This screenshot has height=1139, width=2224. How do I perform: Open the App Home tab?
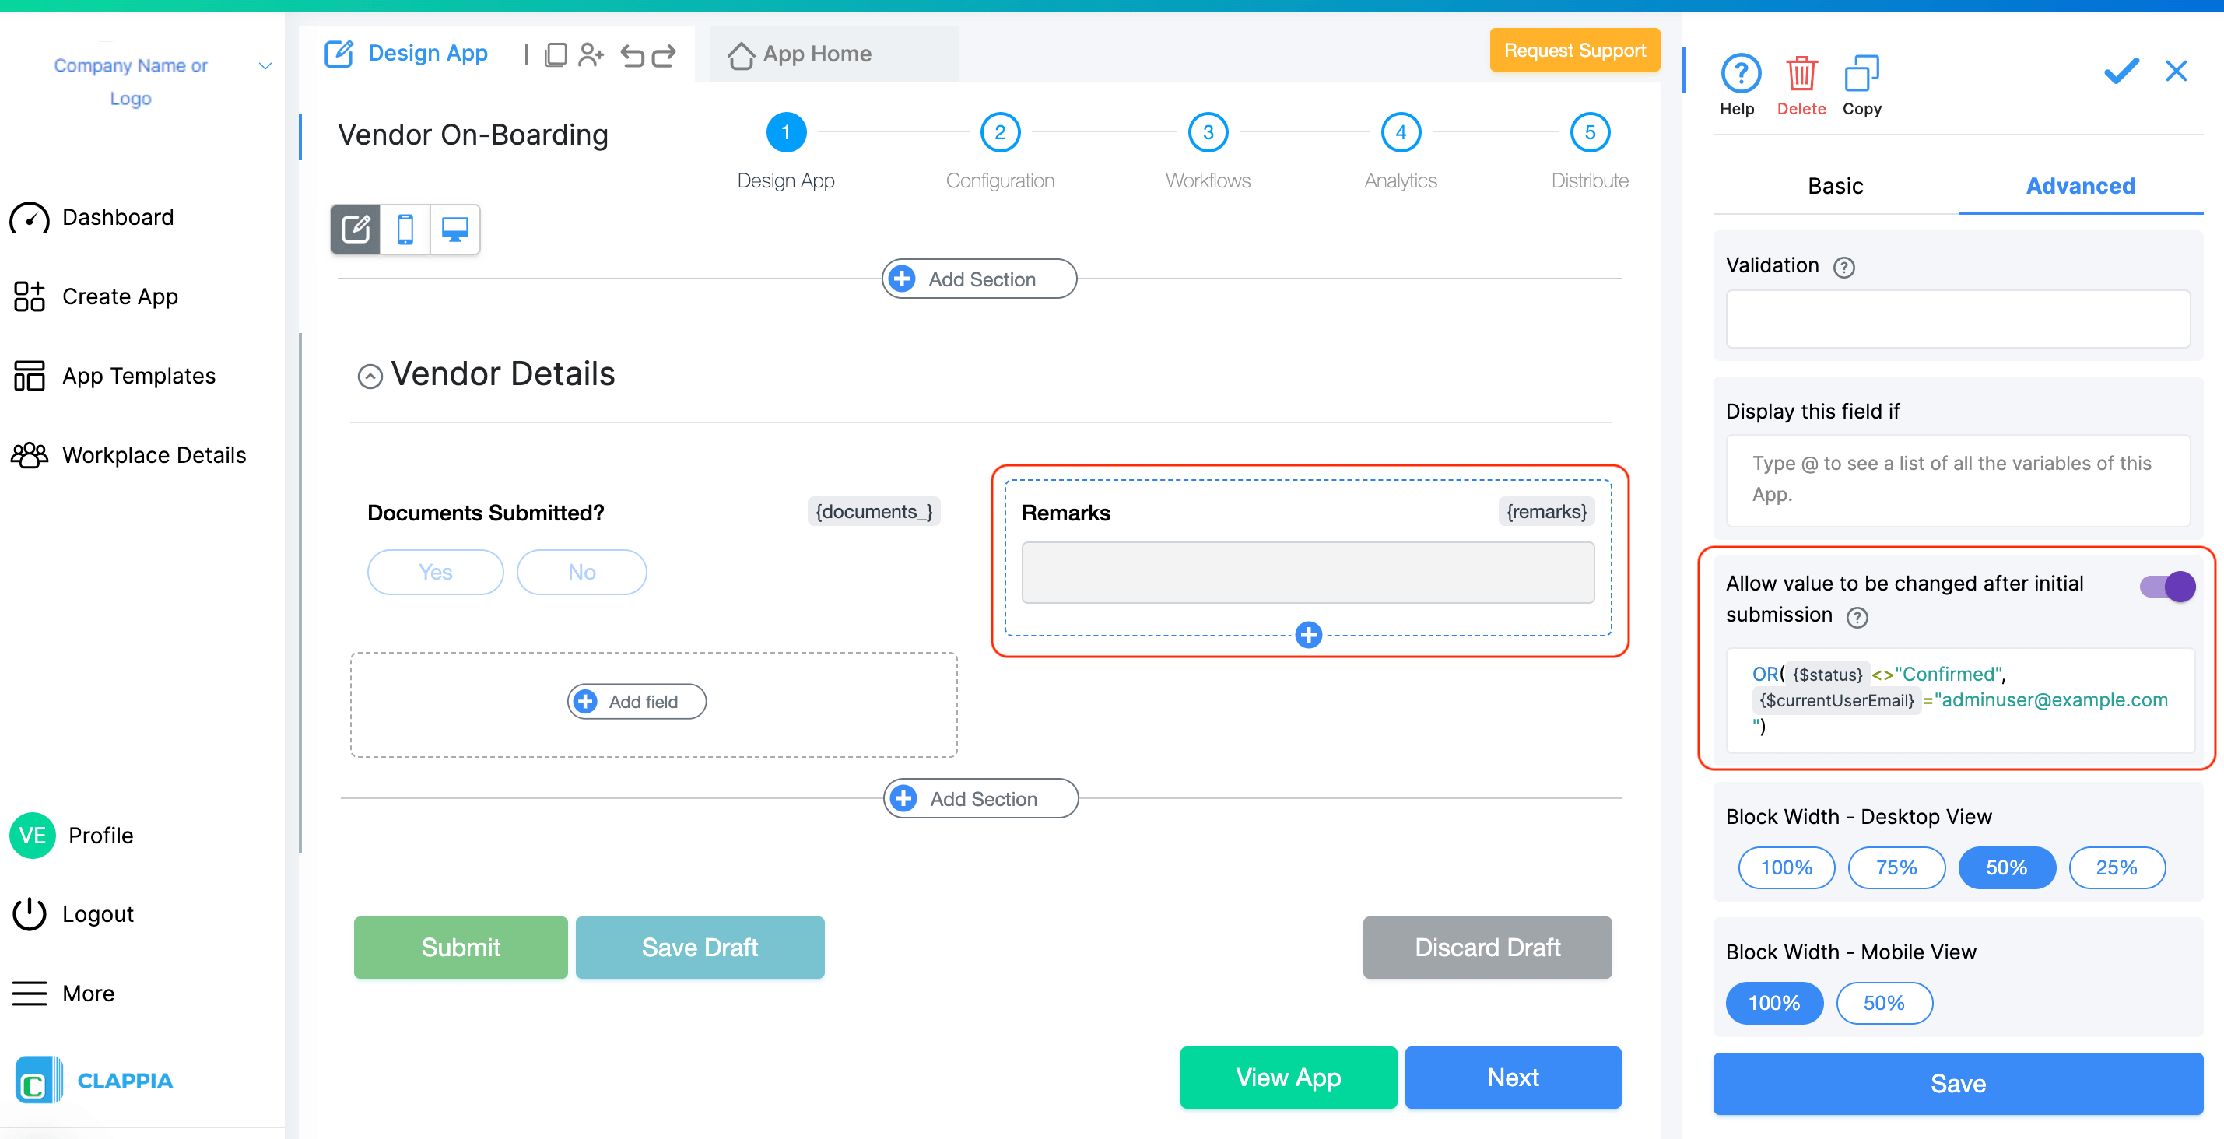(x=816, y=54)
